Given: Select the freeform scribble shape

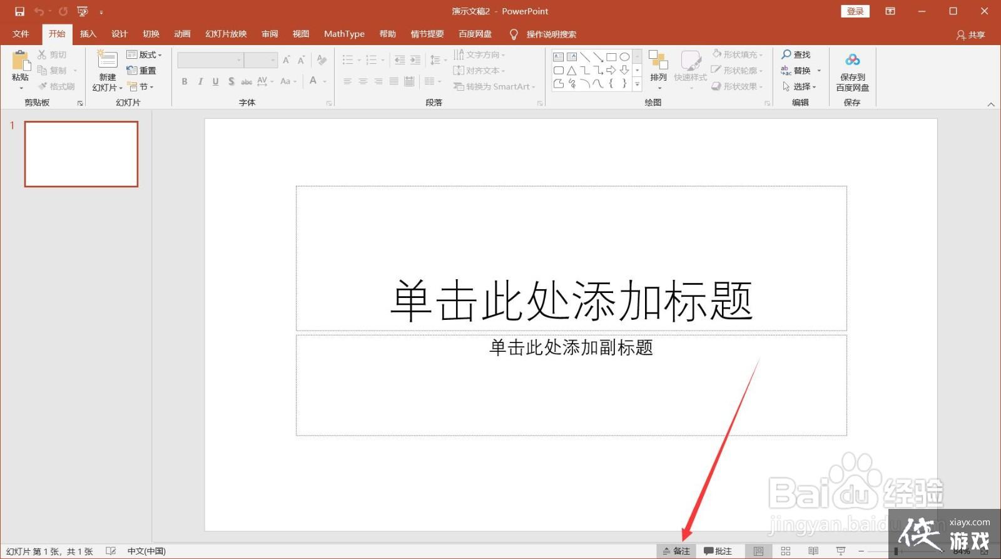Looking at the screenshot, I should pyautogui.click(x=572, y=83).
